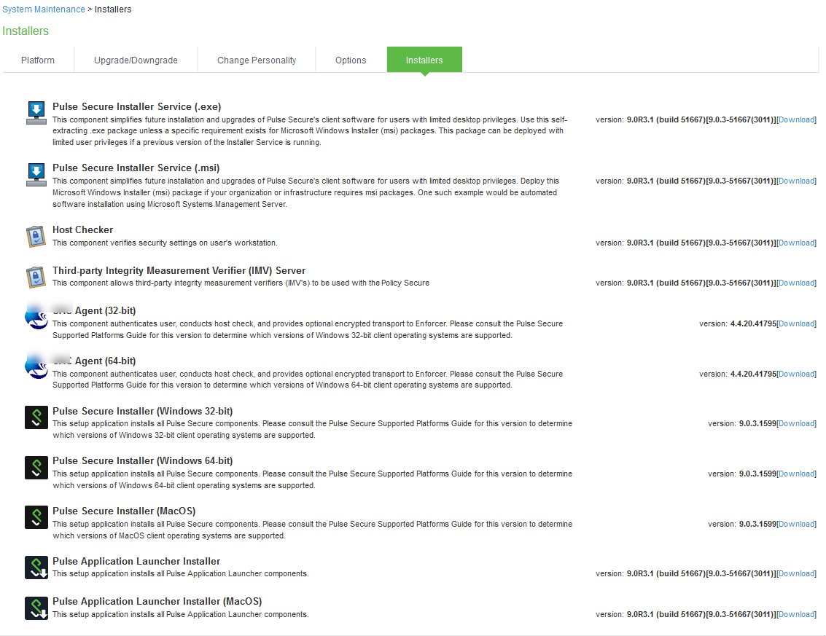Click the Pulse Application Launcher (MacOS) icon
This screenshot has height=636, width=826.
point(36,608)
